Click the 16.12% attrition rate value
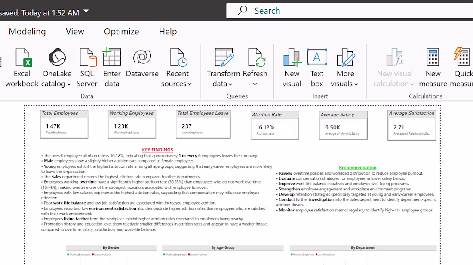The image size is (473, 265). [265, 127]
